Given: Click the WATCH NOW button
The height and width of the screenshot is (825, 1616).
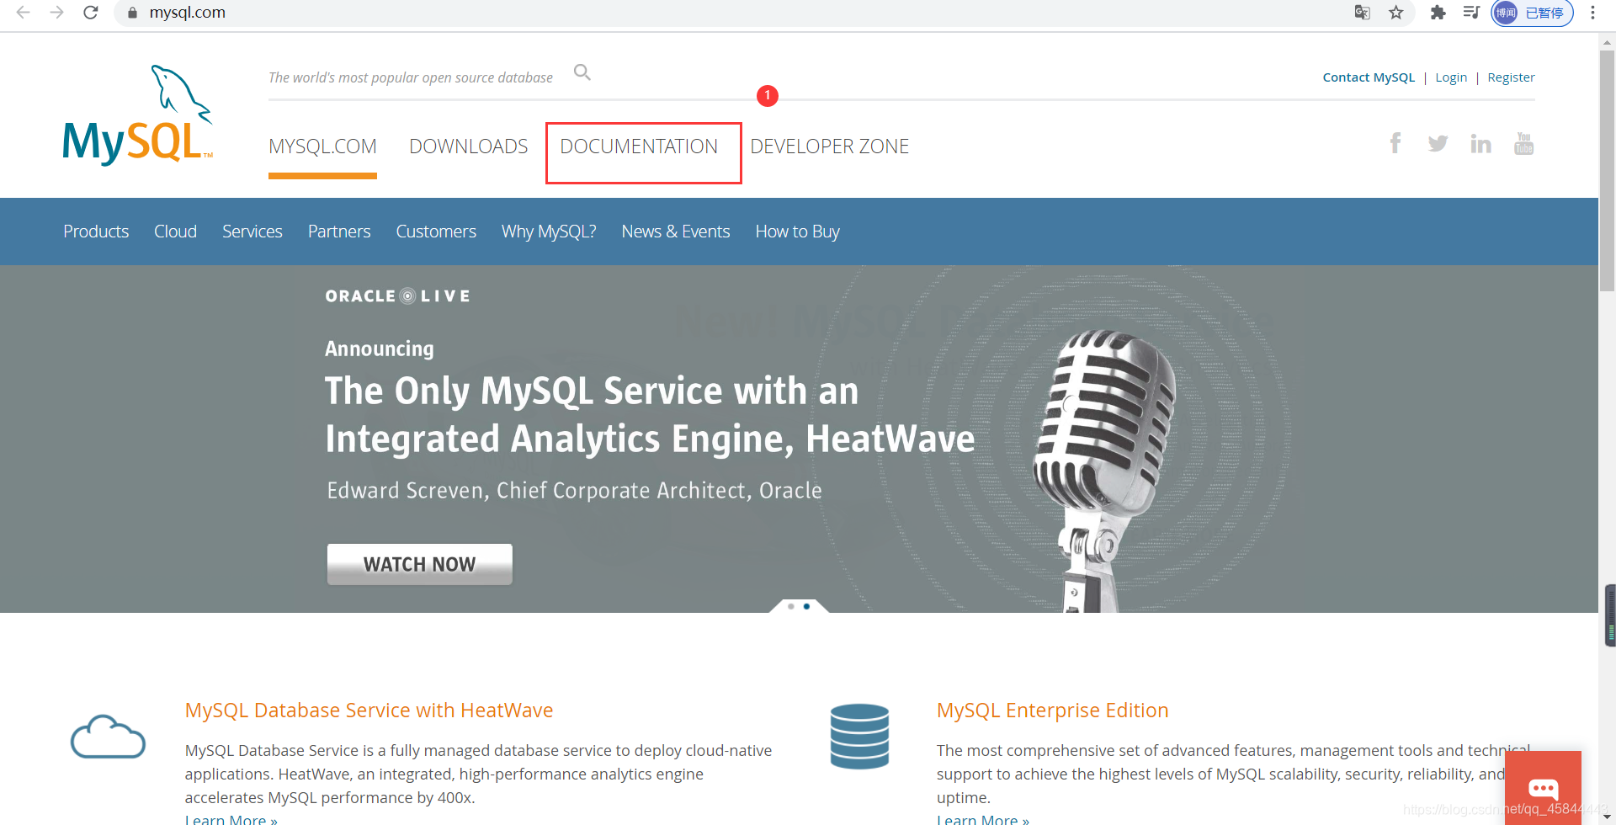Looking at the screenshot, I should [419, 564].
